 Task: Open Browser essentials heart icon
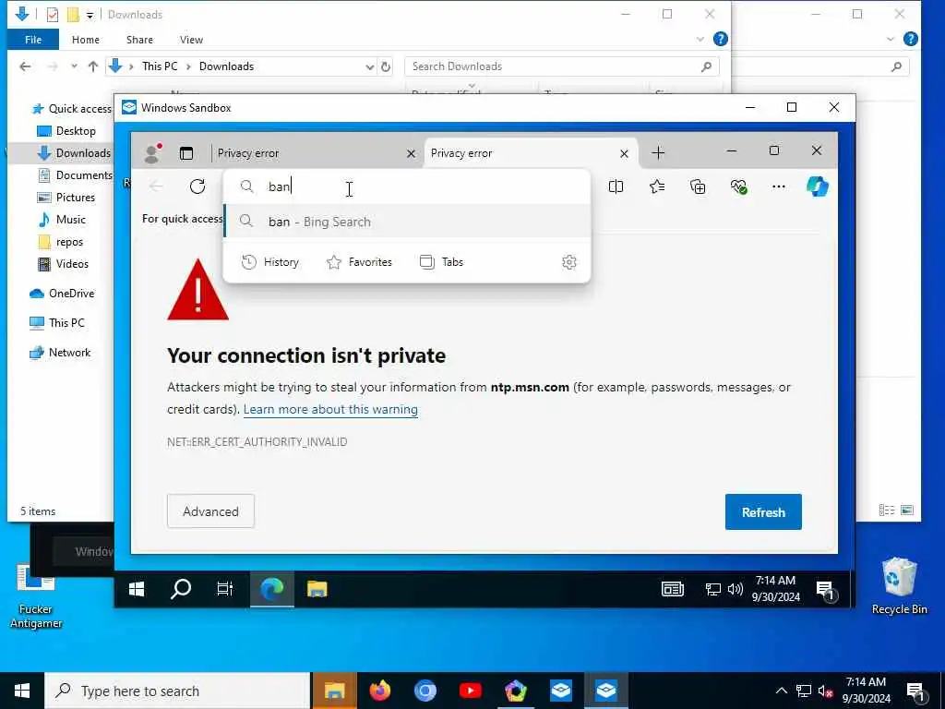739,186
